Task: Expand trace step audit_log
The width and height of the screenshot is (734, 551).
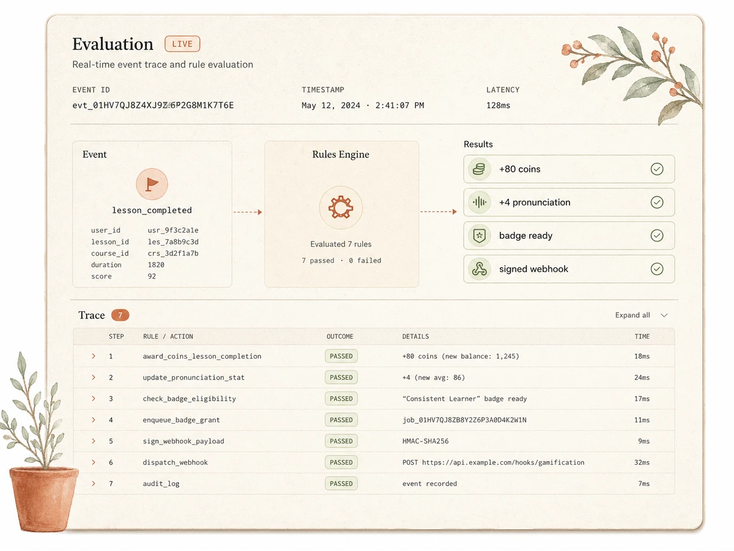Action: click(94, 484)
